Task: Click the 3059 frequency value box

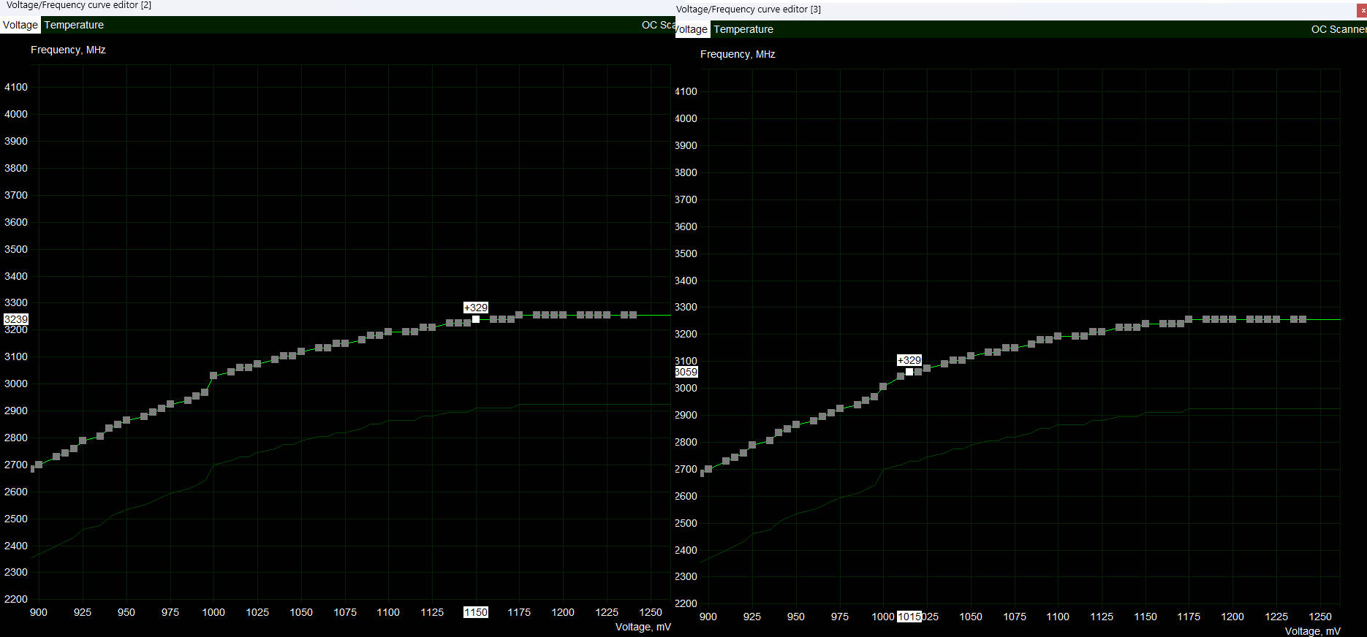Action: pyautogui.click(x=686, y=372)
